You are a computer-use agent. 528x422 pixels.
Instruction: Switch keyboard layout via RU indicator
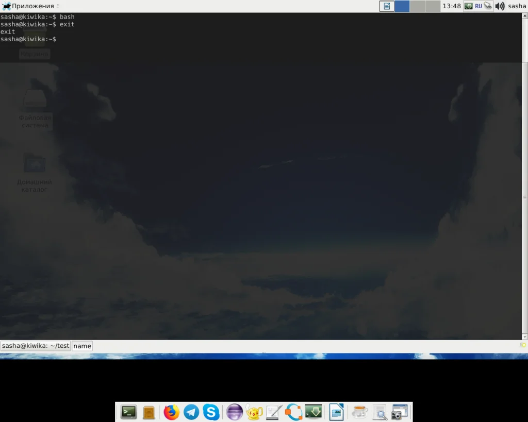coord(478,6)
